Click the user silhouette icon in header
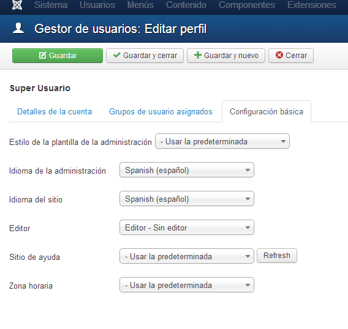The width and height of the screenshot is (348, 329). tap(18, 28)
